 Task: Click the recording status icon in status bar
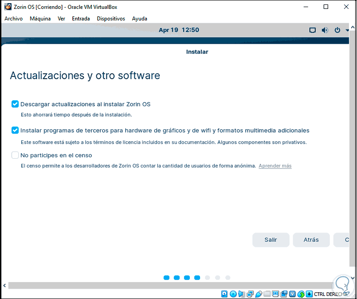pos(284,294)
